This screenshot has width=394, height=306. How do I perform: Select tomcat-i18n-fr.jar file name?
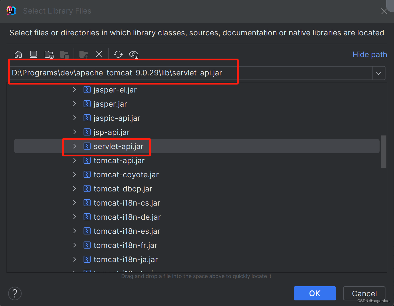click(x=125, y=245)
